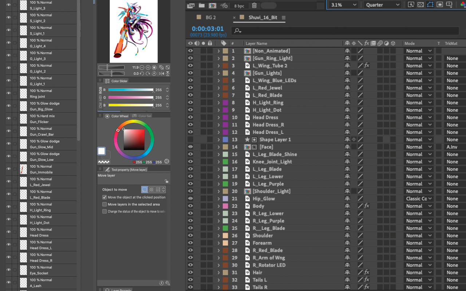Toggle mask and shape path visibility
Viewport: 466px width, 291px height.
pos(430,4)
